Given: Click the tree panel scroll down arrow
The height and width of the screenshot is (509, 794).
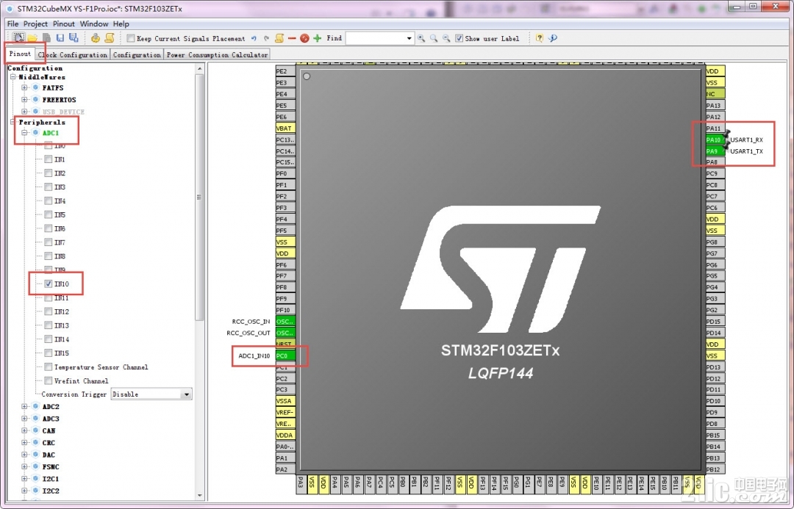Looking at the screenshot, I should pyautogui.click(x=199, y=496).
